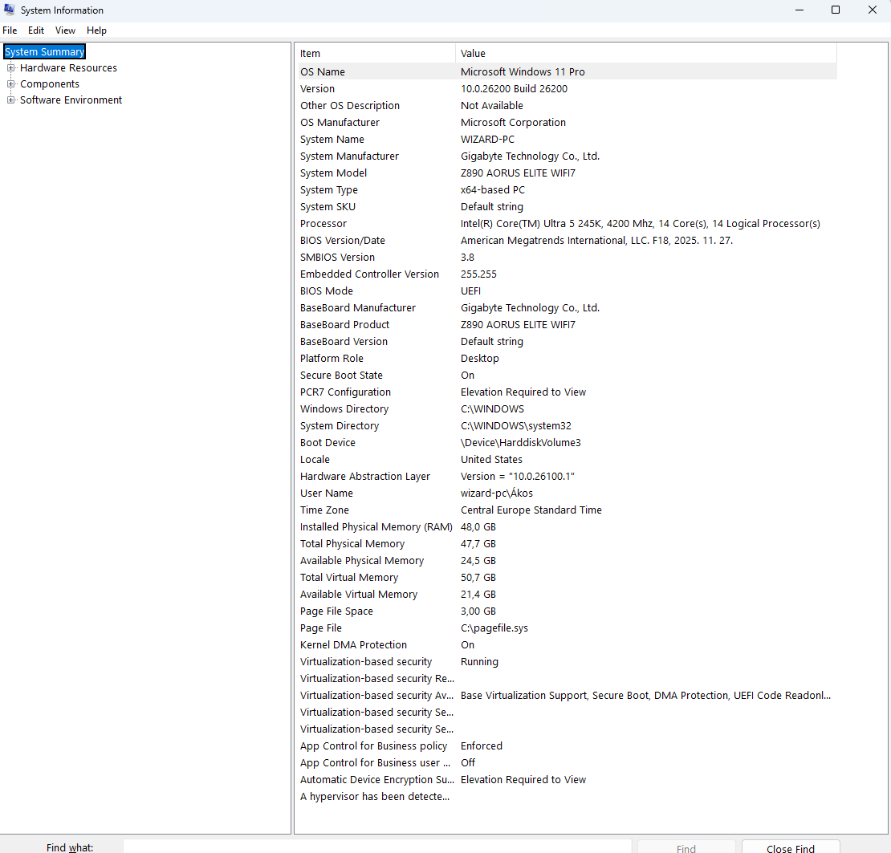Select the System Model row
891x853 pixels.
pyautogui.click(x=567, y=173)
